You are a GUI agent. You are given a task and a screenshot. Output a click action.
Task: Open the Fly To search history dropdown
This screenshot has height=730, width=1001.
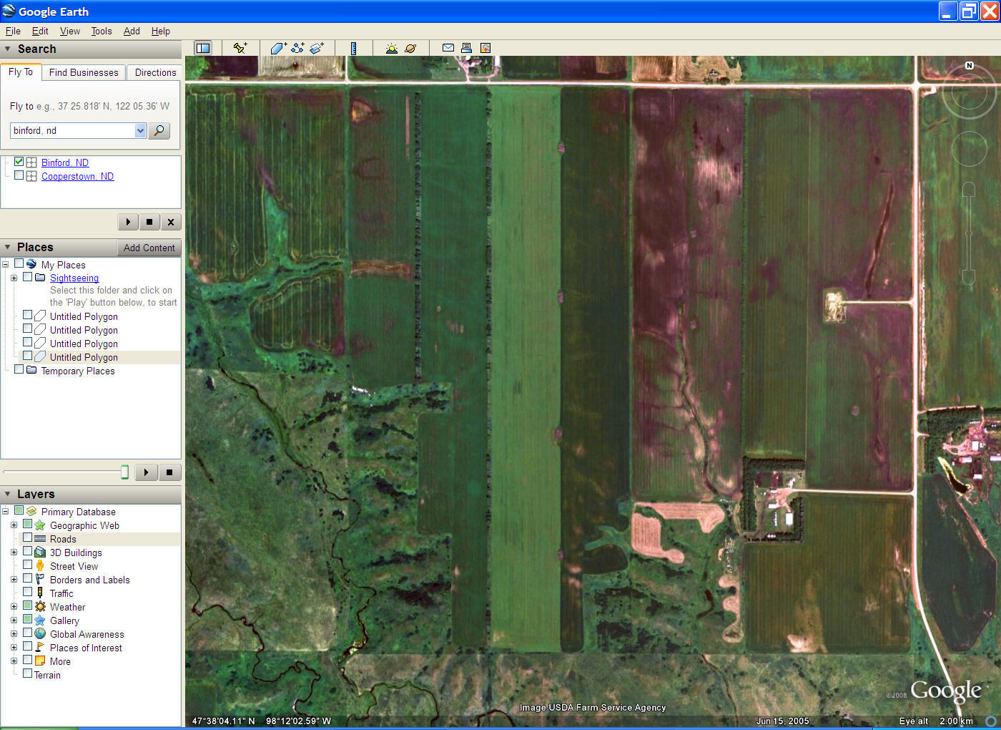point(140,130)
